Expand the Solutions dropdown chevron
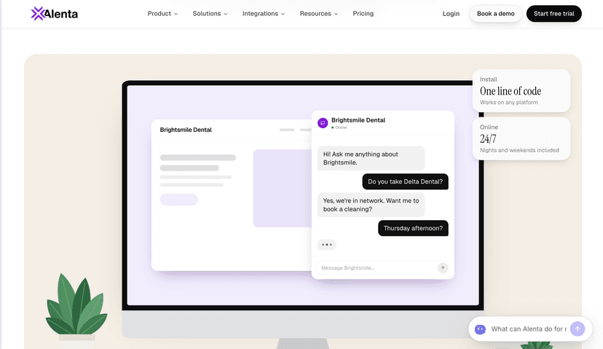Screen dimensions: 603x349 click(x=226, y=14)
